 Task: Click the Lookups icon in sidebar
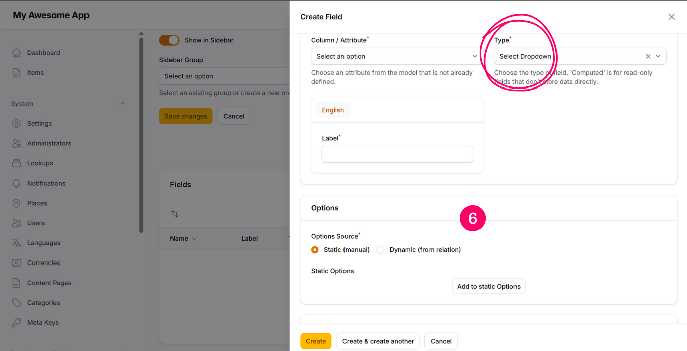pos(16,163)
